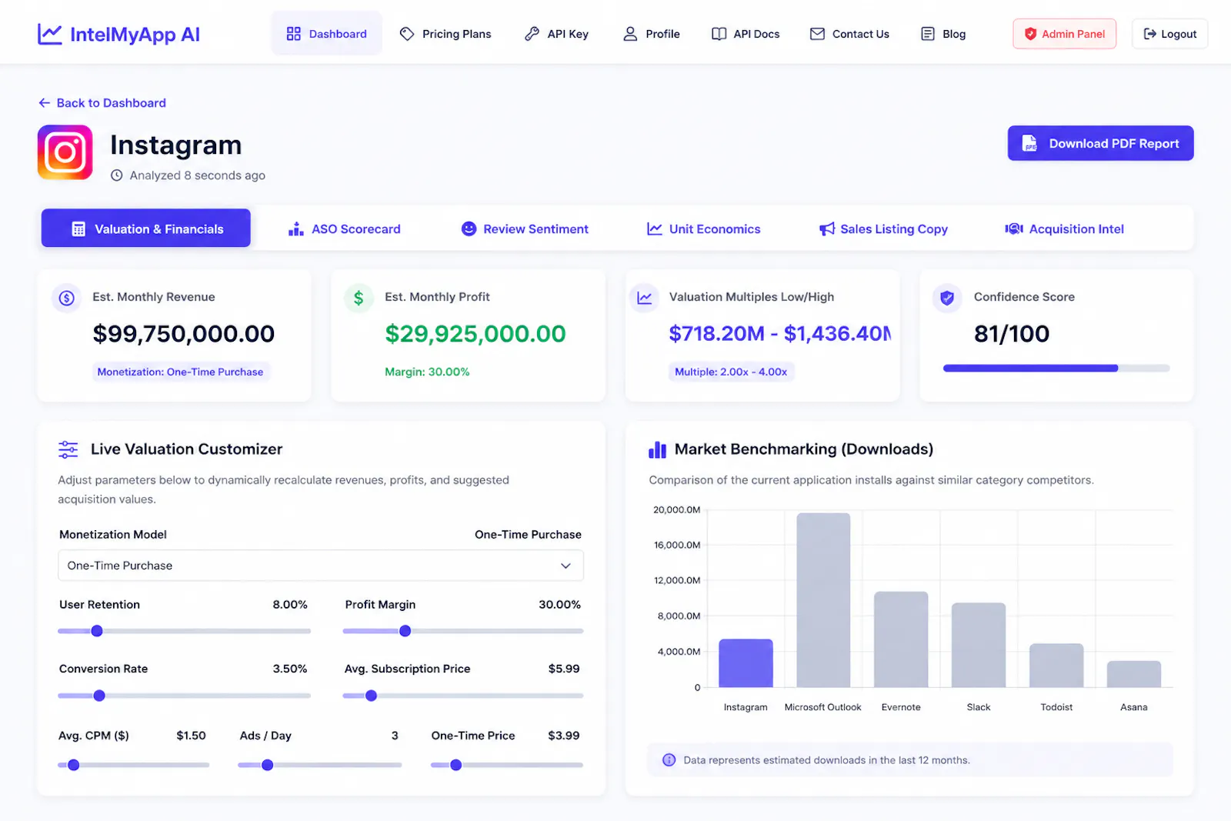This screenshot has width=1231, height=821.
Task: Switch to the Review Sentiment tab
Action: (525, 229)
